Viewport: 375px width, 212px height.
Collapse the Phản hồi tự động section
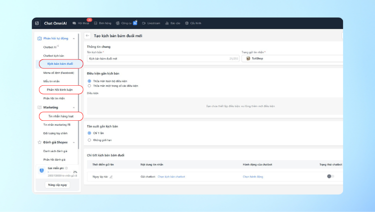(74, 38)
